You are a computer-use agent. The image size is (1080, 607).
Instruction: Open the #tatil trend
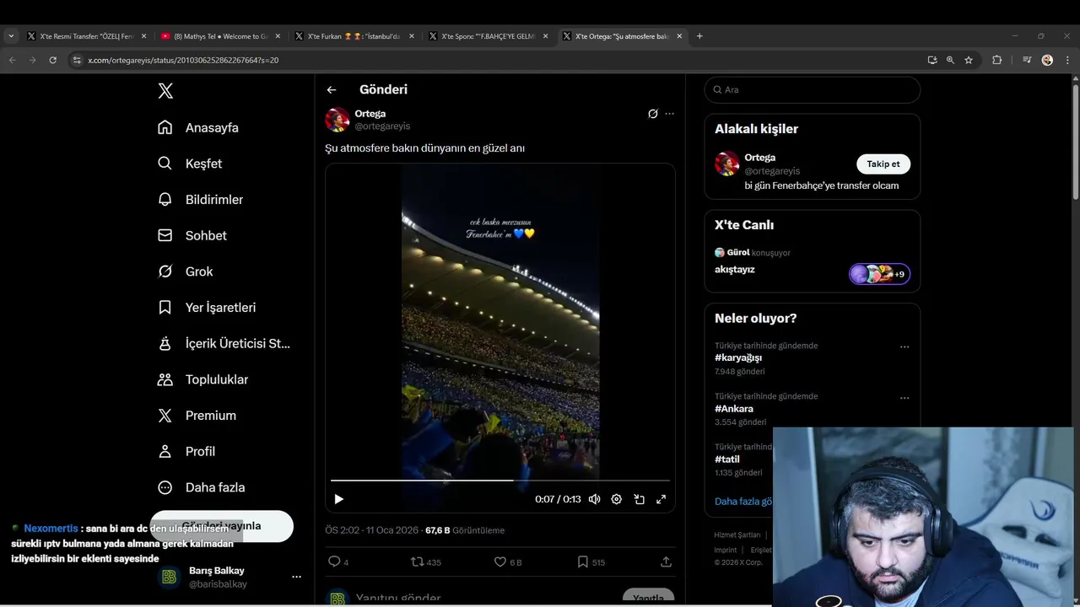726,459
